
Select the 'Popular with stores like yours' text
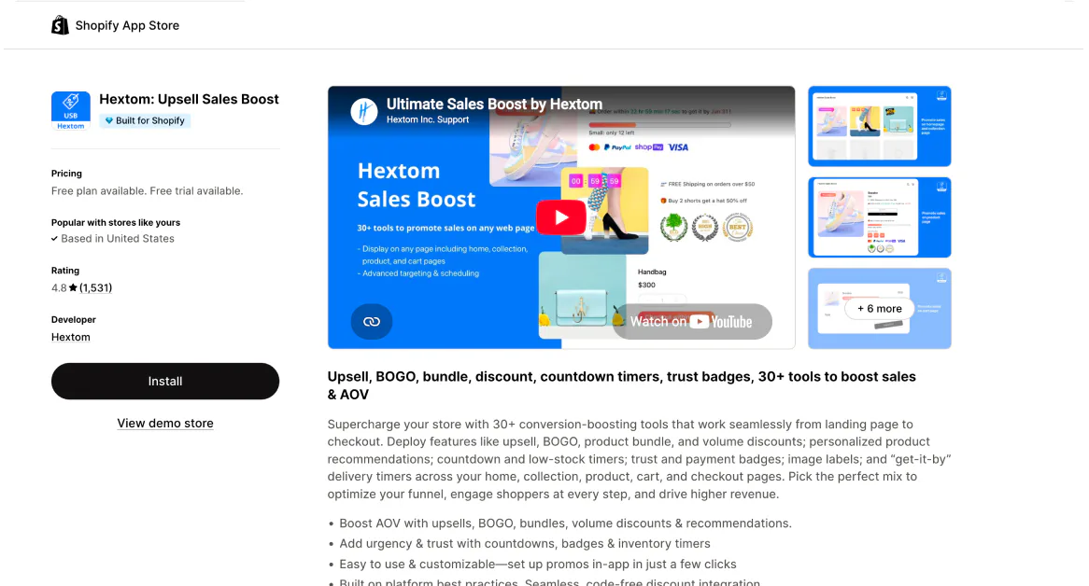click(116, 223)
